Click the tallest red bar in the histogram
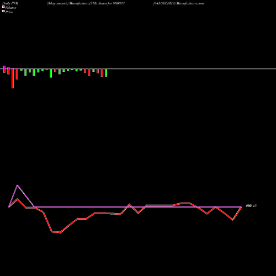Viewport: 276px width, 276px height. (13, 78)
